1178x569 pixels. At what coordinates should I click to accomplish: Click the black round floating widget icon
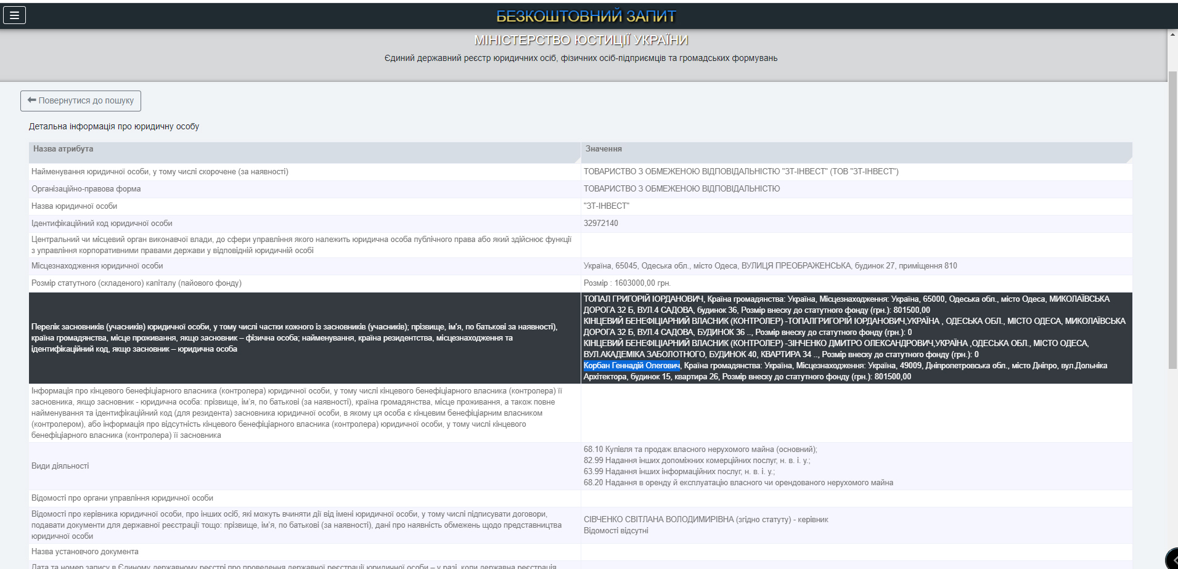1172,559
